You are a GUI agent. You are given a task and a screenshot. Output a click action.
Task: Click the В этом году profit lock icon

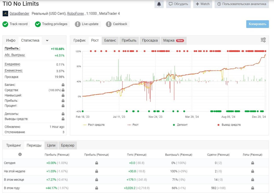point(97,188)
